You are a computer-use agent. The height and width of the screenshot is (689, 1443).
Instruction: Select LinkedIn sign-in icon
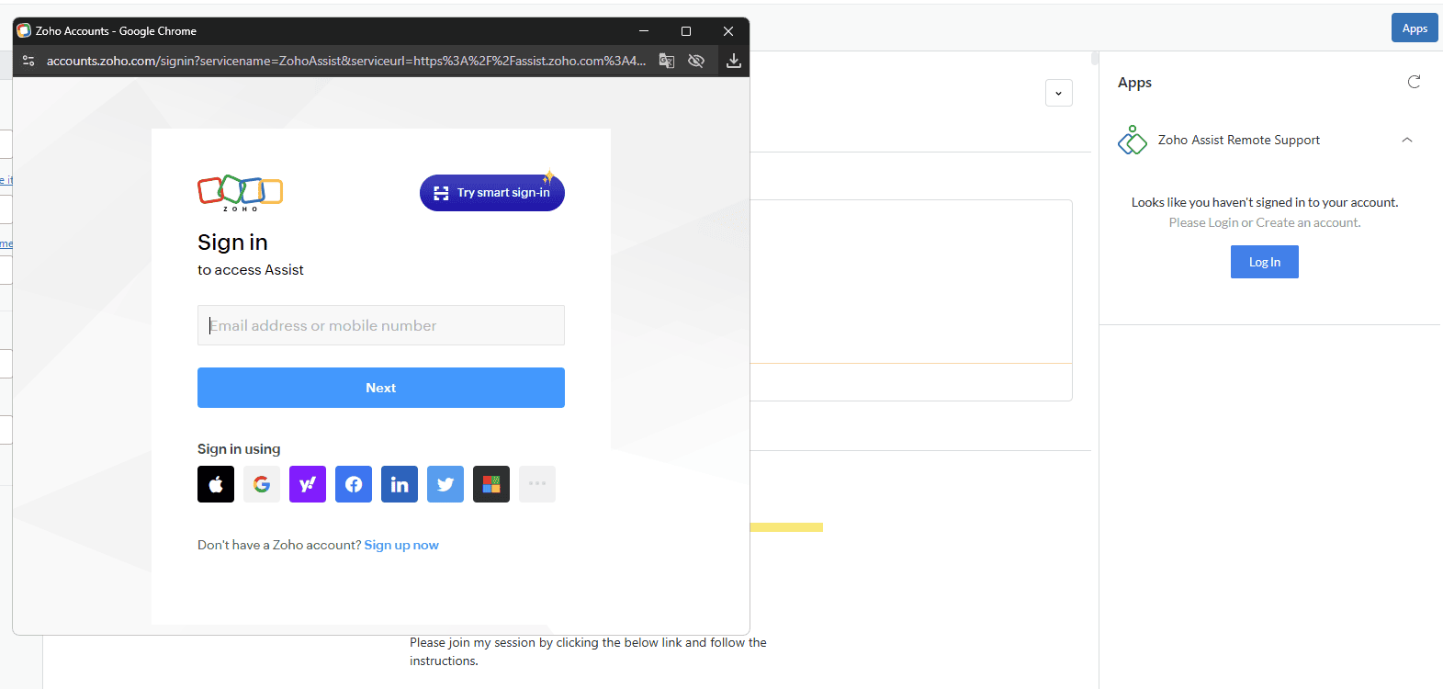click(x=400, y=484)
